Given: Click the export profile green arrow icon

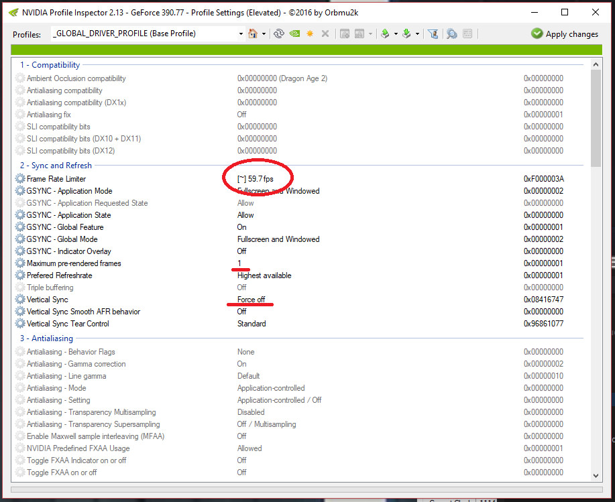Looking at the screenshot, I should pos(385,34).
